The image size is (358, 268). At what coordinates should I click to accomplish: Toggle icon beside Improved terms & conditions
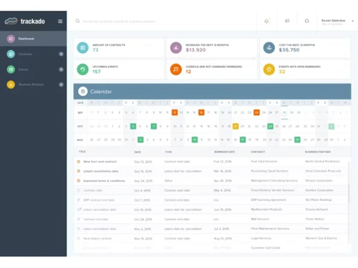tap(79, 181)
